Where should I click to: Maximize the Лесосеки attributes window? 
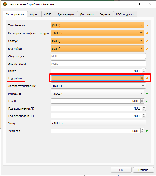138,4
